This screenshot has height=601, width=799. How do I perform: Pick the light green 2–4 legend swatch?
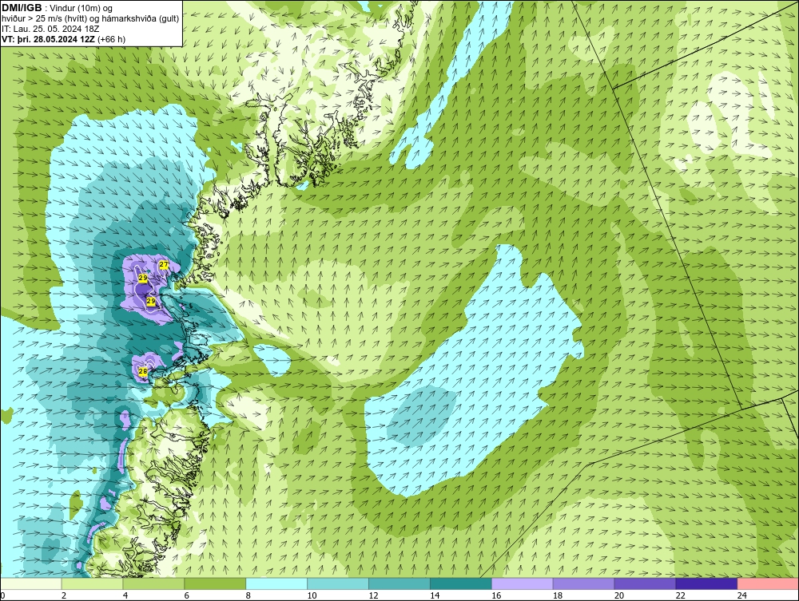point(92,583)
